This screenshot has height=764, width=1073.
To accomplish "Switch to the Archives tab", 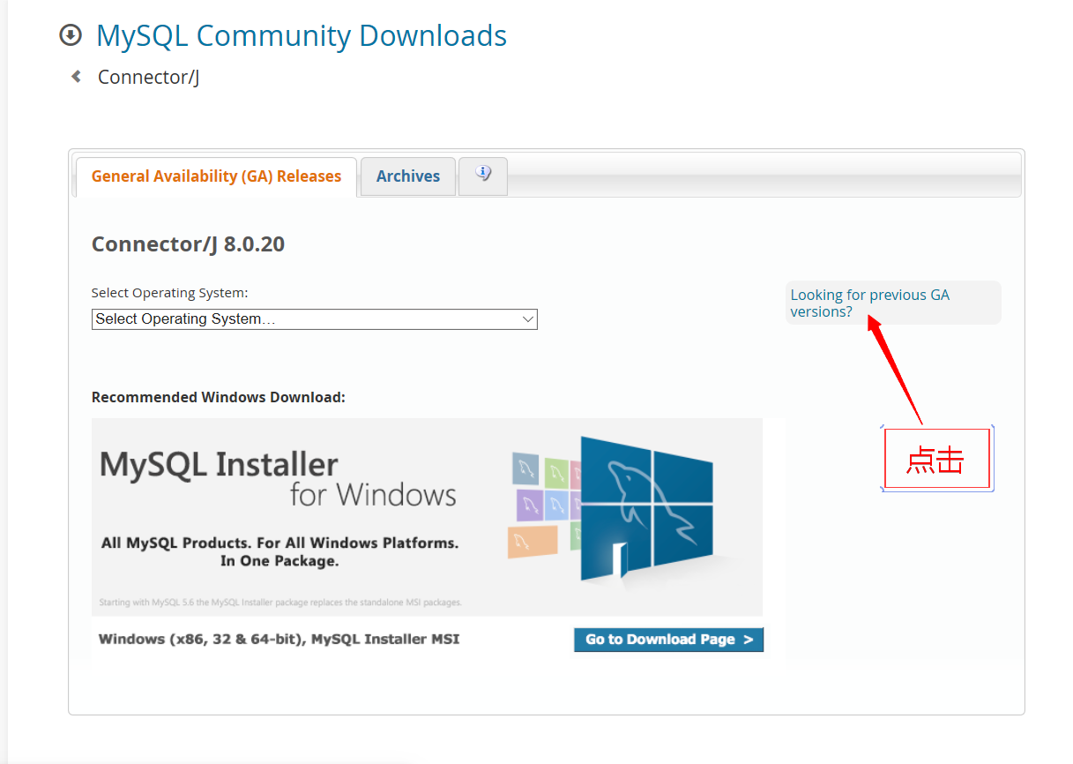I will [x=408, y=176].
